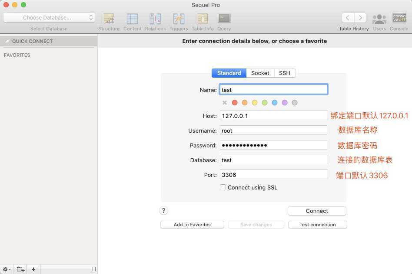This screenshot has width=412, height=274.
Task: Focus the Name input field
Action: pyautogui.click(x=273, y=89)
